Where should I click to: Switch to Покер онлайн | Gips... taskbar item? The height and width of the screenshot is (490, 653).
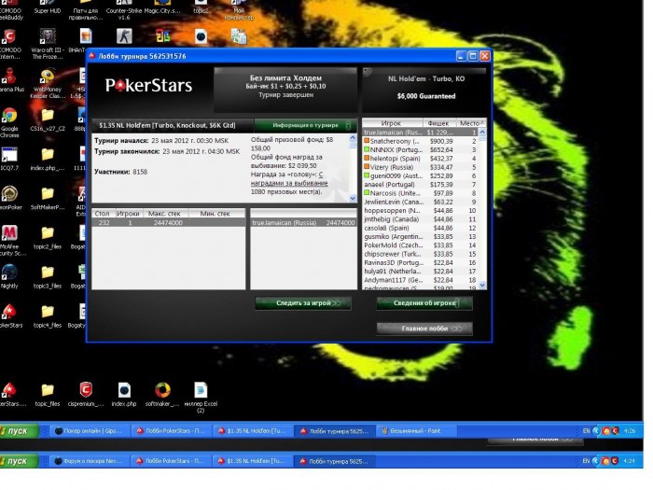[90, 431]
